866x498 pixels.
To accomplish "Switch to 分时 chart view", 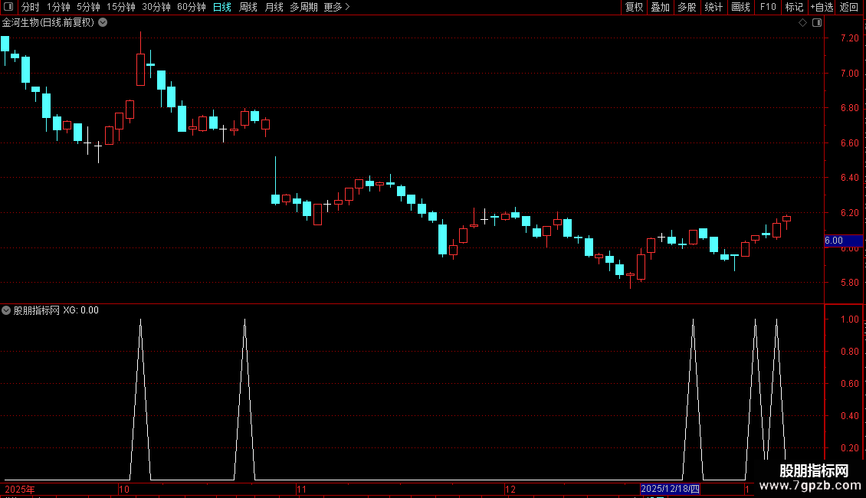I will 31,7.
